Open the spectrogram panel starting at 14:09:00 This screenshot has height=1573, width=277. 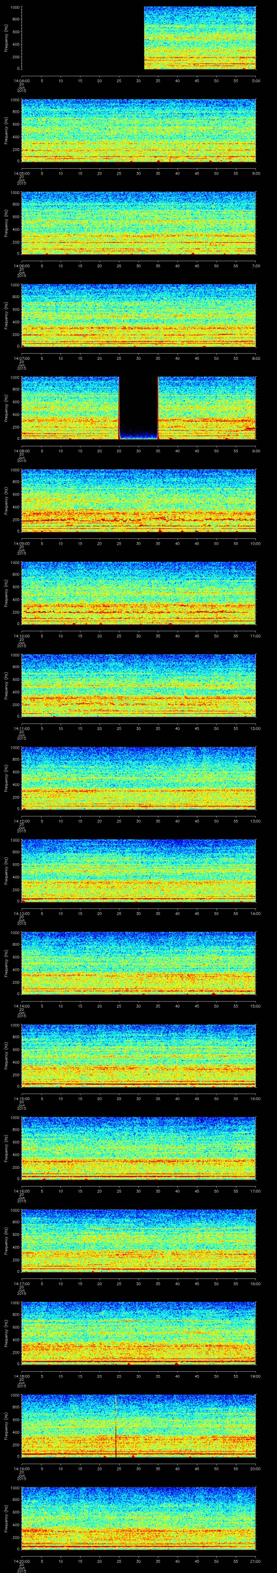[139, 500]
